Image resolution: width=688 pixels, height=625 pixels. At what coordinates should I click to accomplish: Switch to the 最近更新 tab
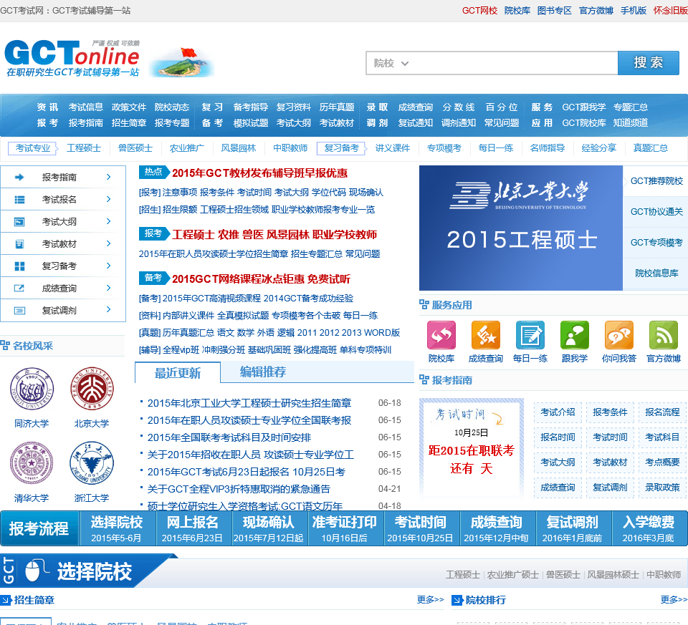(178, 373)
